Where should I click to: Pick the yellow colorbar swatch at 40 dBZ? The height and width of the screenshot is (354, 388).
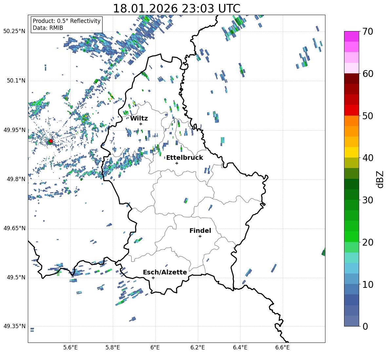click(352, 152)
